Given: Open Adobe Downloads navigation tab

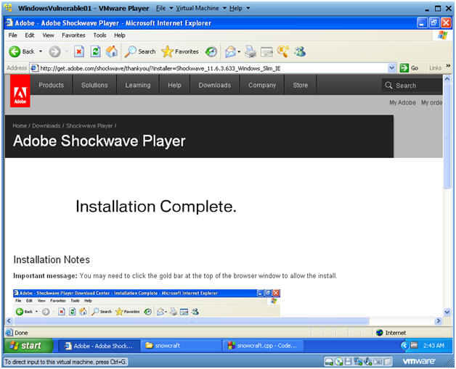Looking at the screenshot, I should pyautogui.click(x=215, y=85).
